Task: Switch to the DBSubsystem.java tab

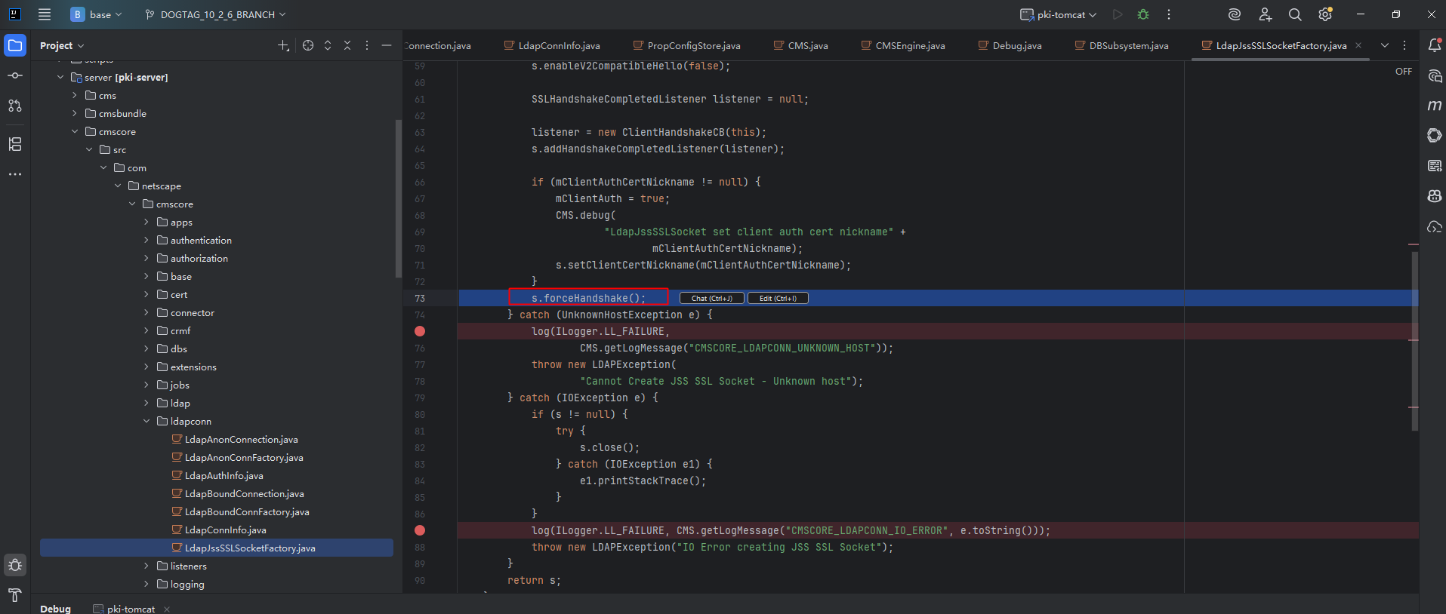Action: coord(1128,45)
